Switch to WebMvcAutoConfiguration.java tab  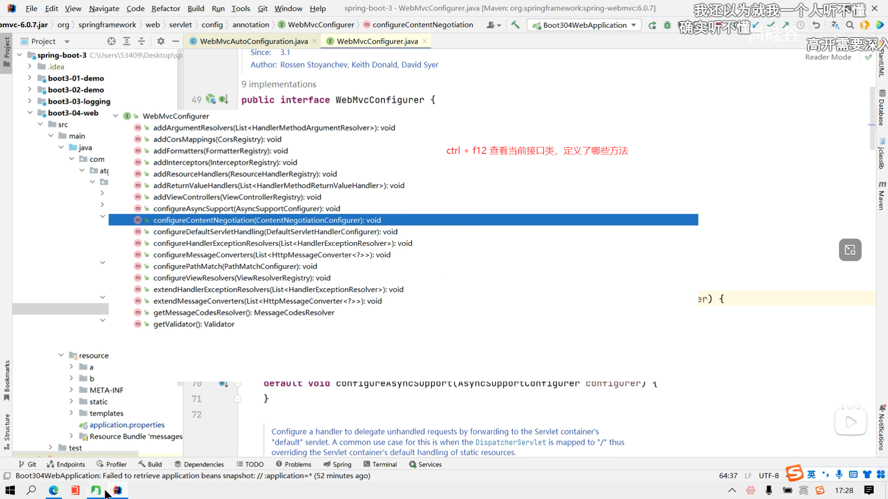(x=253, y=41)
